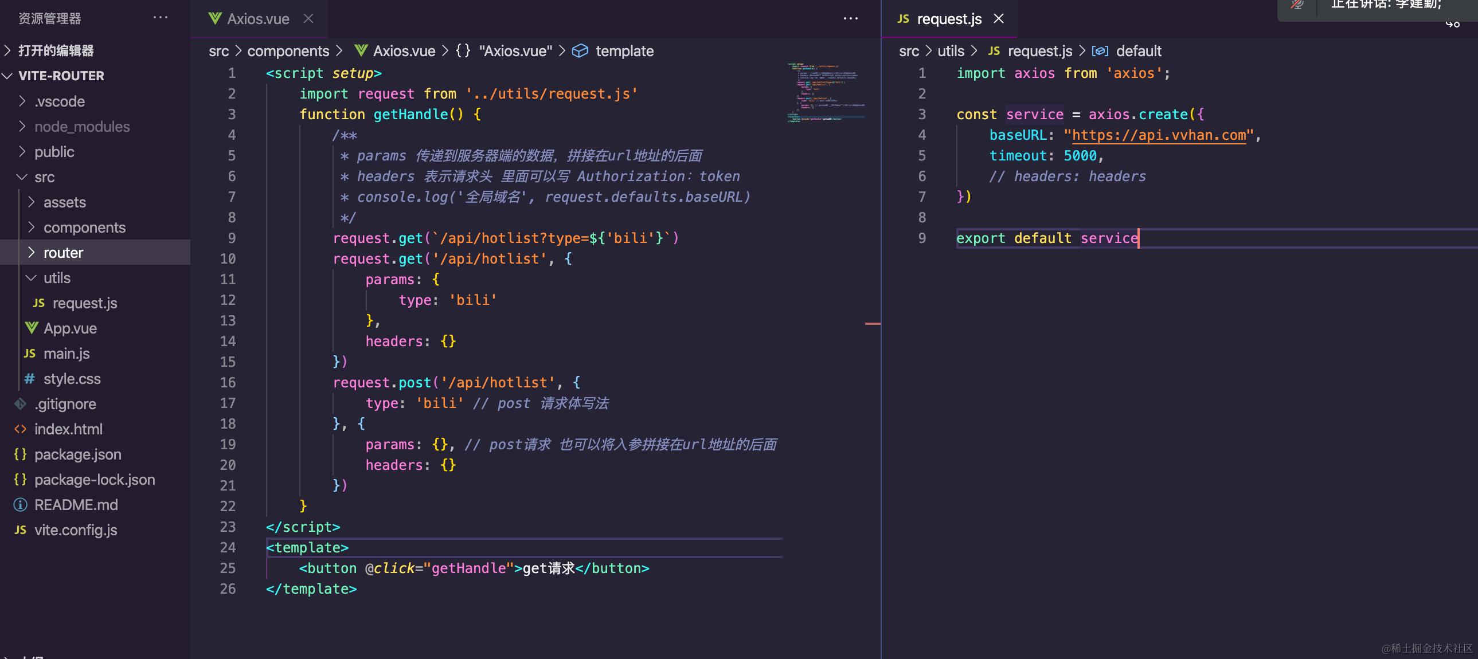
Task: Close the Axios.vue editor tab
Action: pyautogui.click(x=308, y=18)
